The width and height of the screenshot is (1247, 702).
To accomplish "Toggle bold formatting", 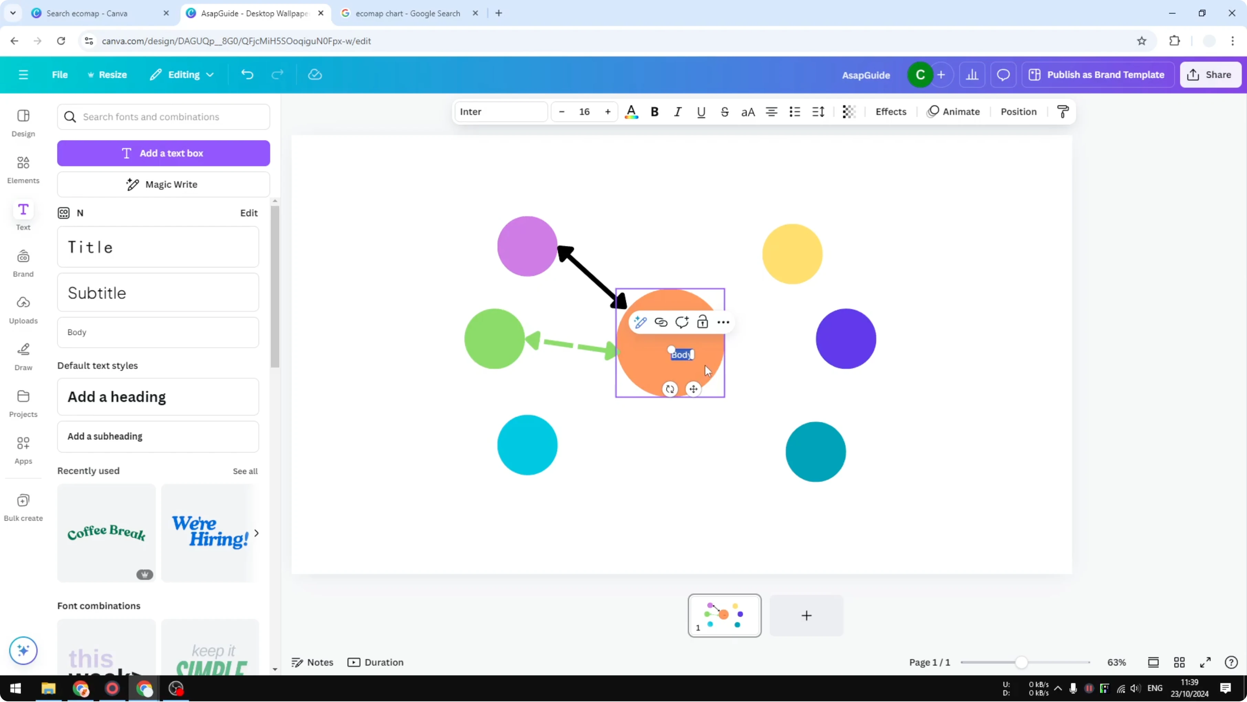I will point(654,112).
